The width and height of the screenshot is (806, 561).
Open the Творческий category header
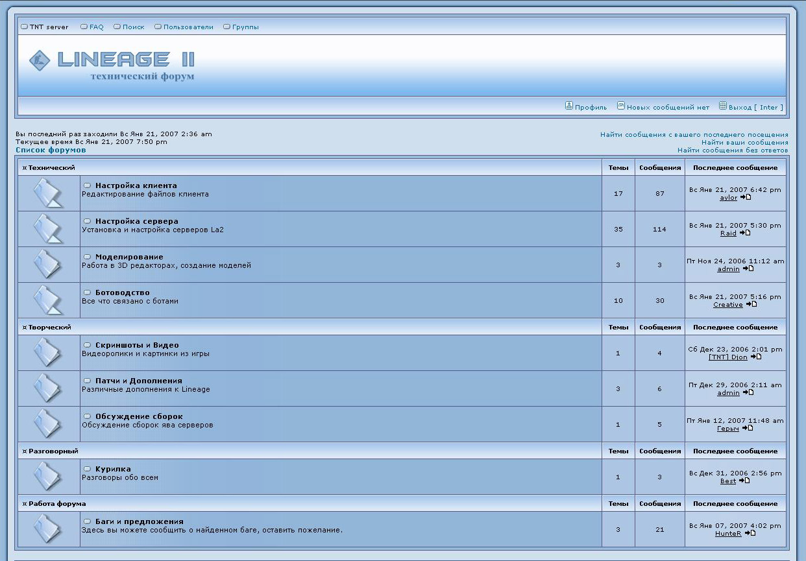pos(50,328)
